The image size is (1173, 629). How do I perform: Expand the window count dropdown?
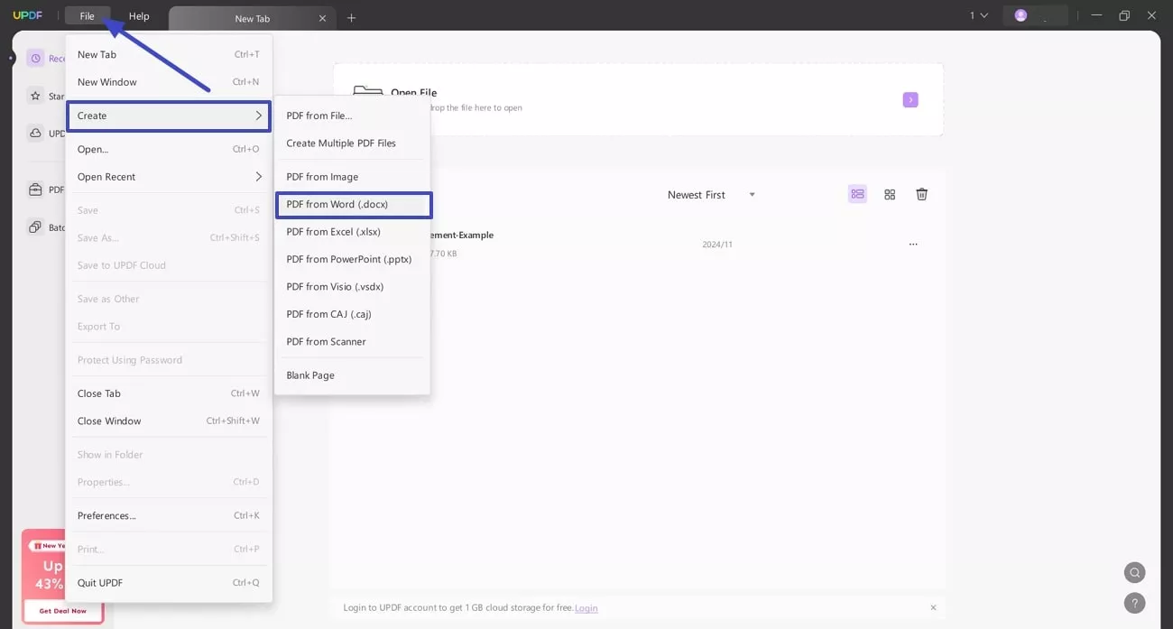(x=979, y=15)
